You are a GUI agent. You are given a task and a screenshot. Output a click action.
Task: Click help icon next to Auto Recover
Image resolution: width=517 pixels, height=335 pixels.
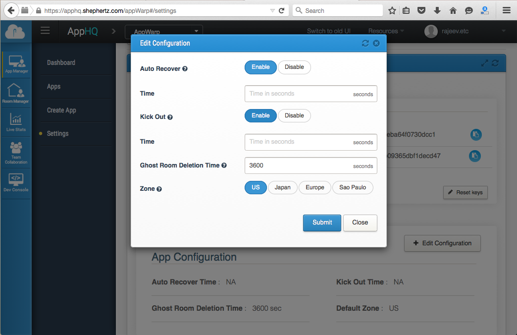click(x=185, y=69)
